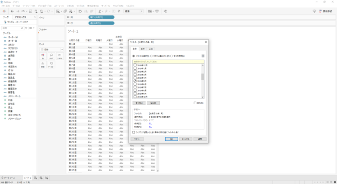Click the Show/hide cards toolbar icon
Viewport: 337px width, 184px height.
(150, 11)
